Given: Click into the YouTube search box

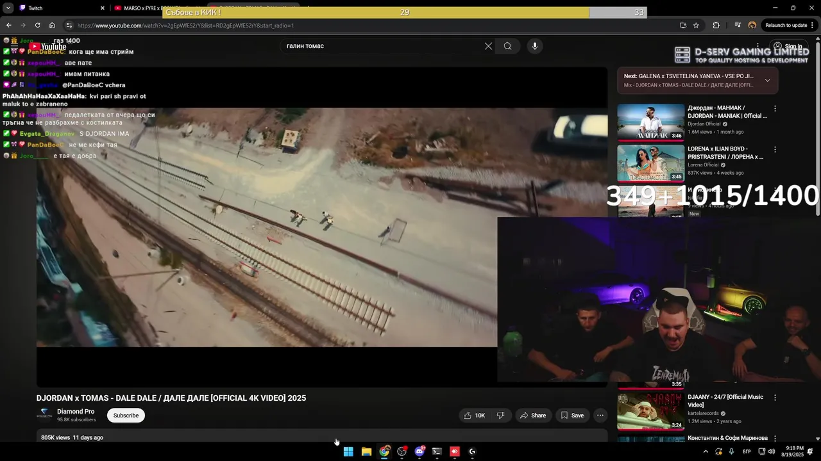Looking at the screenshot, I should point(382,46).
